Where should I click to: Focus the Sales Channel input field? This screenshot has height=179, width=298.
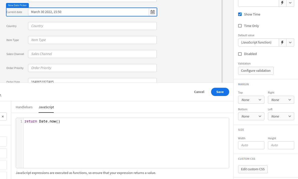(x=92, y=54)
